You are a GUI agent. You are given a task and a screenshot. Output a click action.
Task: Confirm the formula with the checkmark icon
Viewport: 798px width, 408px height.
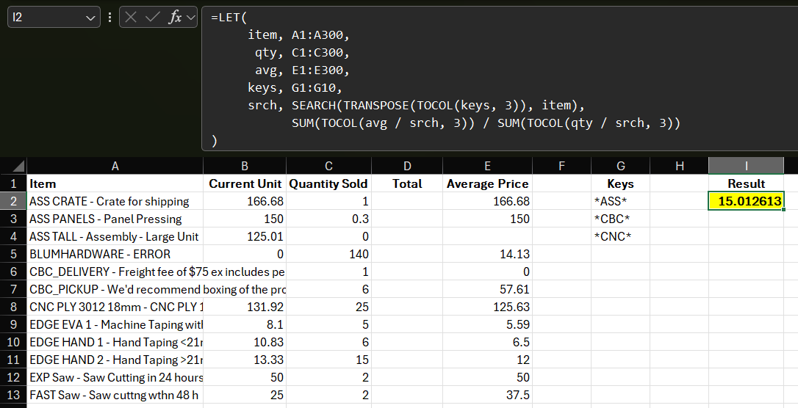pos(152,18)
